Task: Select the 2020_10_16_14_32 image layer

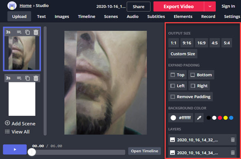Action: [202, 140]
